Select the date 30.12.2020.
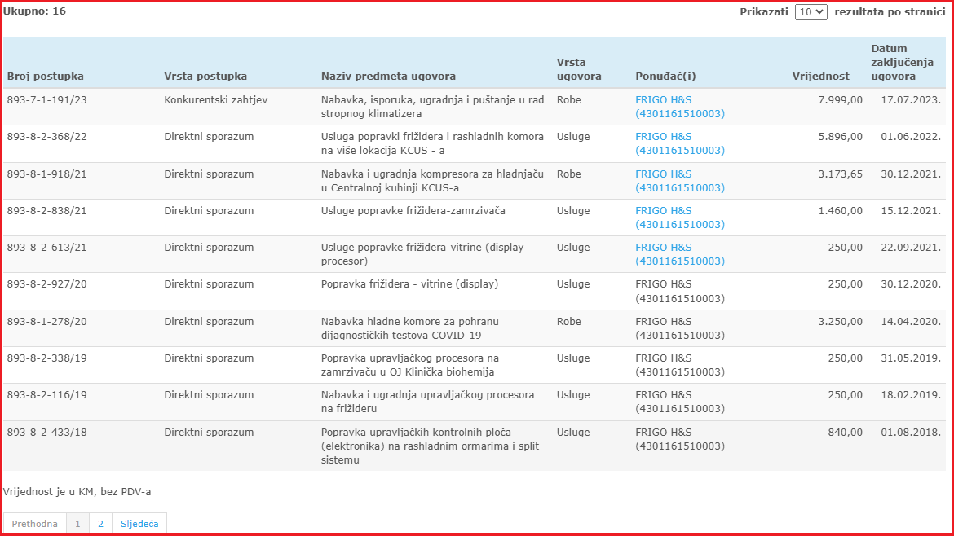The height and width of the screenshot is (536, 954). pyautogui.click(x=911, y=283)
